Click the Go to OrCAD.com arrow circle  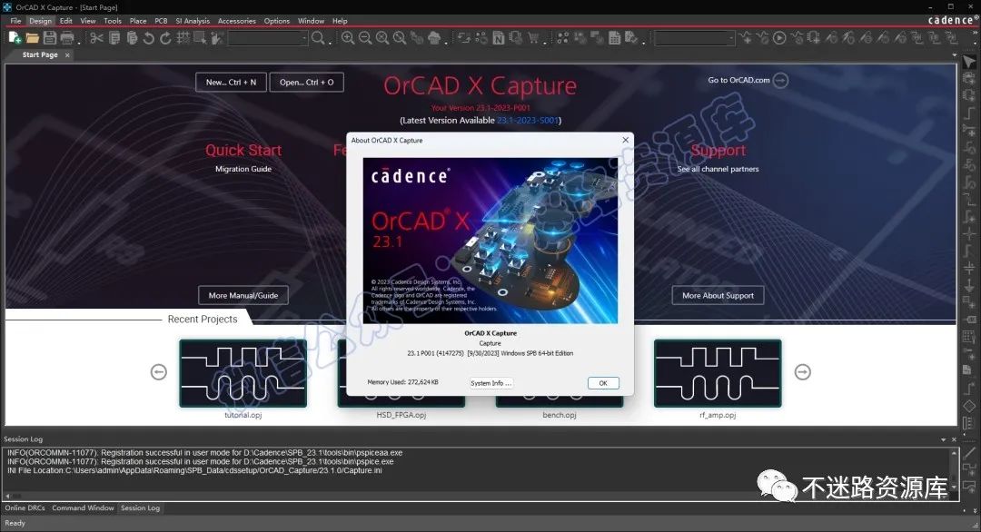(x=780, y=80)
